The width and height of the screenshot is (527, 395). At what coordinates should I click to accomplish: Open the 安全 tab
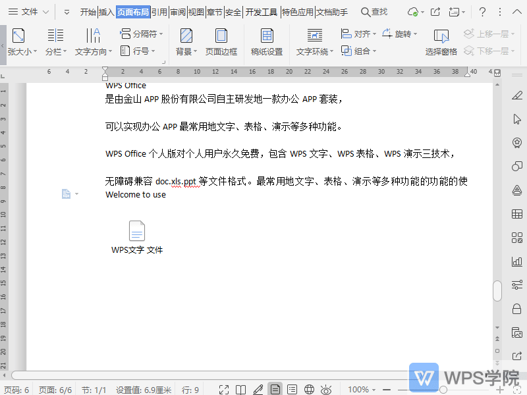pyautogui.click(x=233, y=13)
